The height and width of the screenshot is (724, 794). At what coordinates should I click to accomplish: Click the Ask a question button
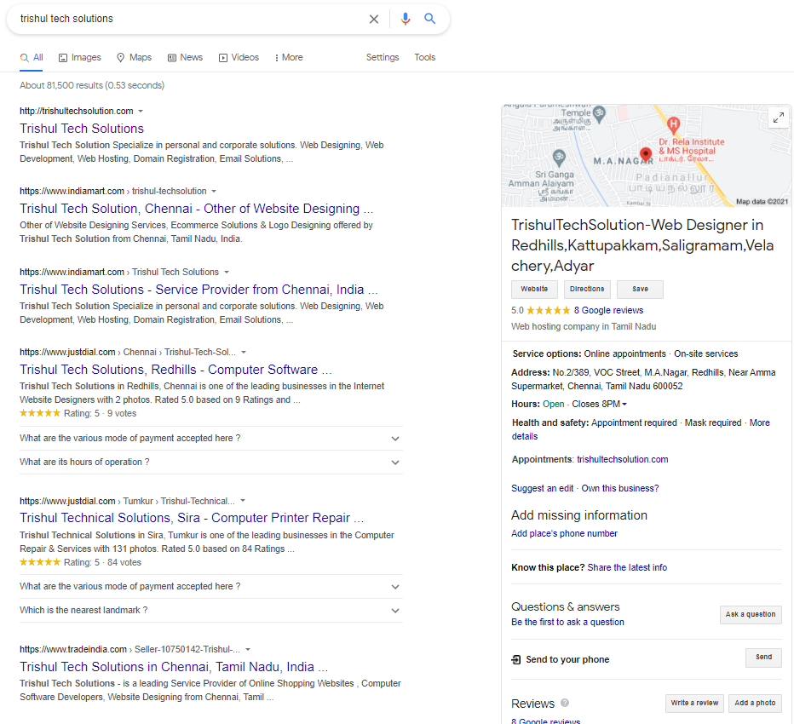pyautogui.click(x=751, y=615)
